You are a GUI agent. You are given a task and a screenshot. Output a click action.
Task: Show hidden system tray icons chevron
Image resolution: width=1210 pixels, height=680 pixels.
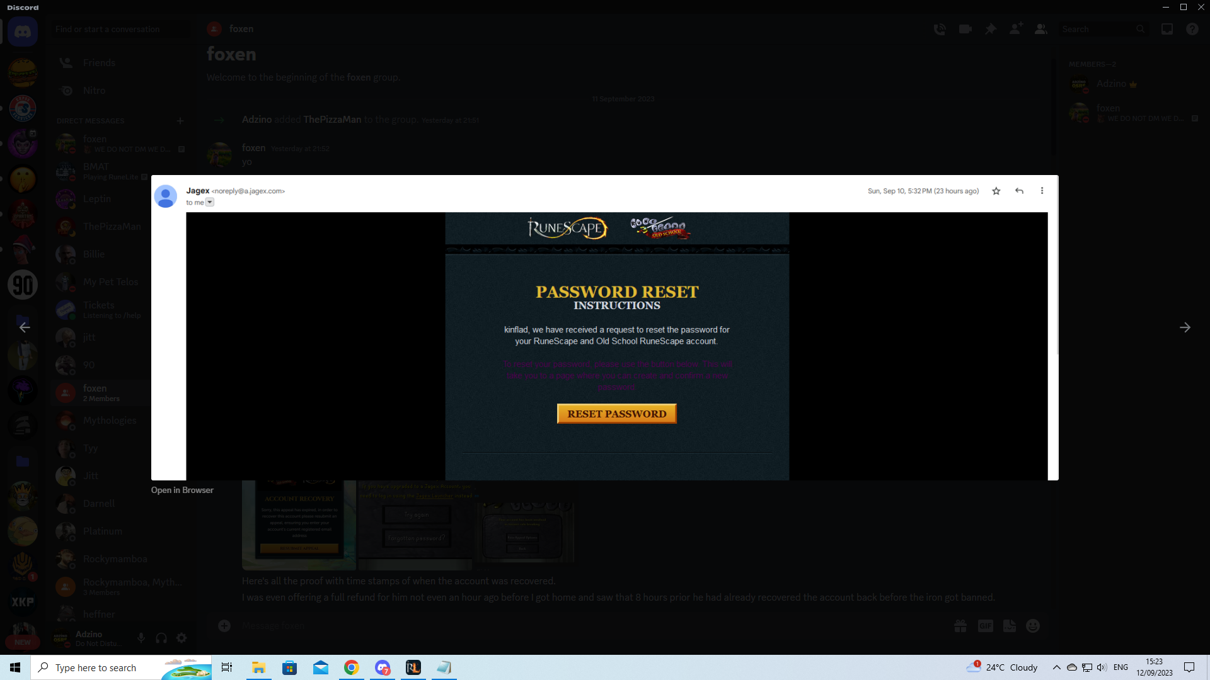click(x=1056, y=667)
